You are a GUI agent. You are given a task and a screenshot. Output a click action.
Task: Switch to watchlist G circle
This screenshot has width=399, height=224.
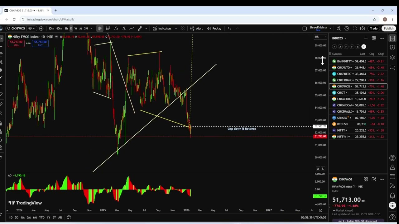tap(358, 47)
